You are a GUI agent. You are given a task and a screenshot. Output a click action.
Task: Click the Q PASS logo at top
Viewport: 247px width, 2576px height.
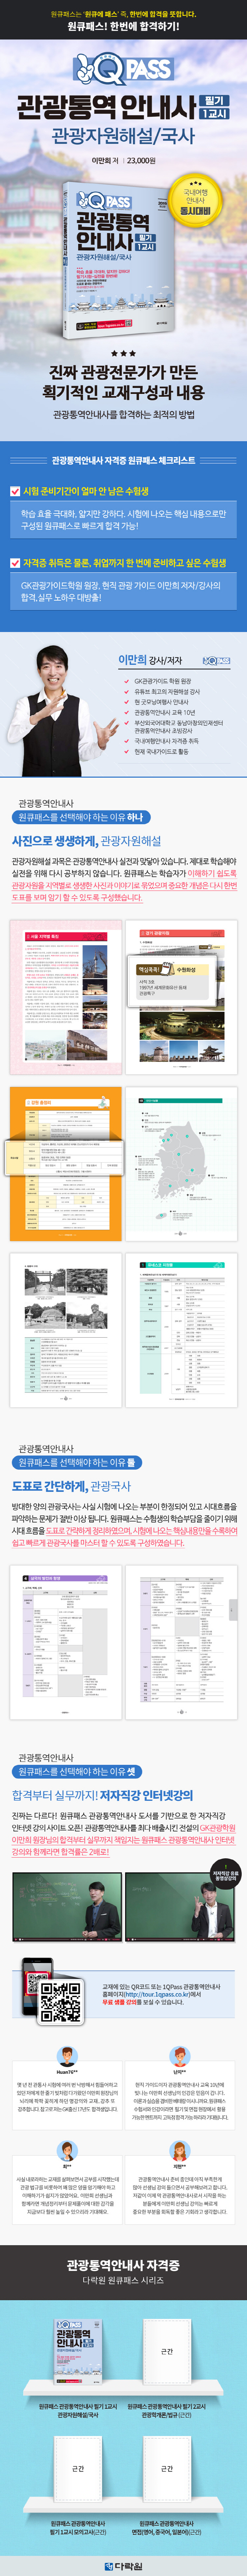tap(123, 69)
